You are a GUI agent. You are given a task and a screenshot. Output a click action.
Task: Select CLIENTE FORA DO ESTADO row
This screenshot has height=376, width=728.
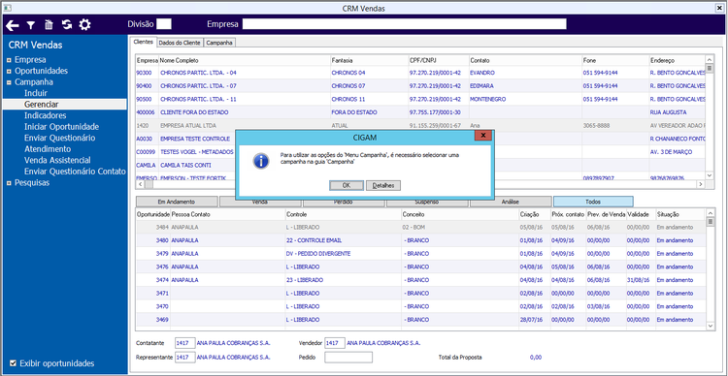420,112
